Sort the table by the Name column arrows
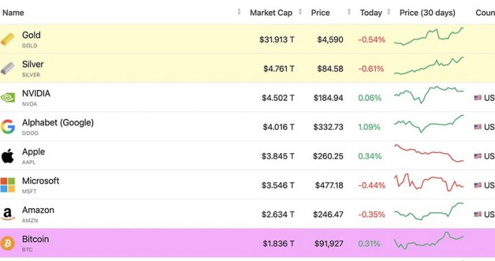495x261 pixels. tap(239, 12)
